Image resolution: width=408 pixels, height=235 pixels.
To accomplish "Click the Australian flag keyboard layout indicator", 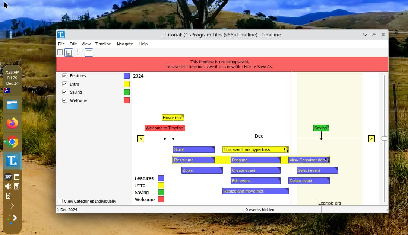I will coord(7,91).
